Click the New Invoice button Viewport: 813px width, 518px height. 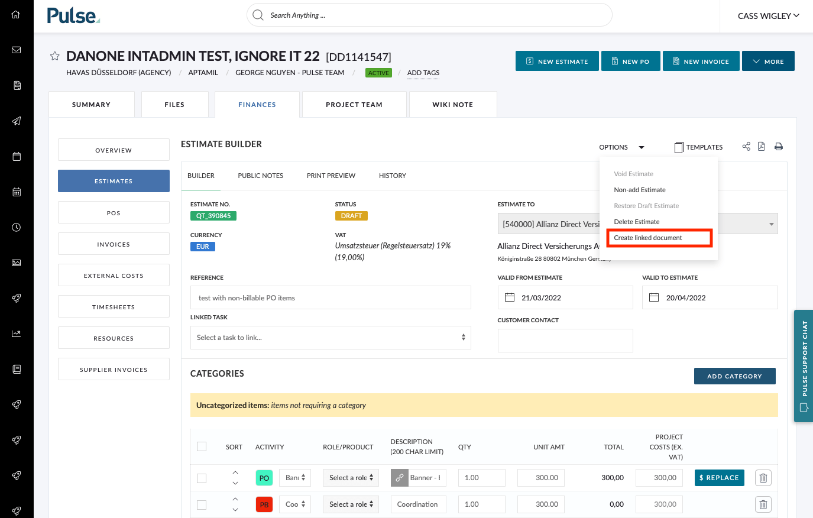[701, 61]
